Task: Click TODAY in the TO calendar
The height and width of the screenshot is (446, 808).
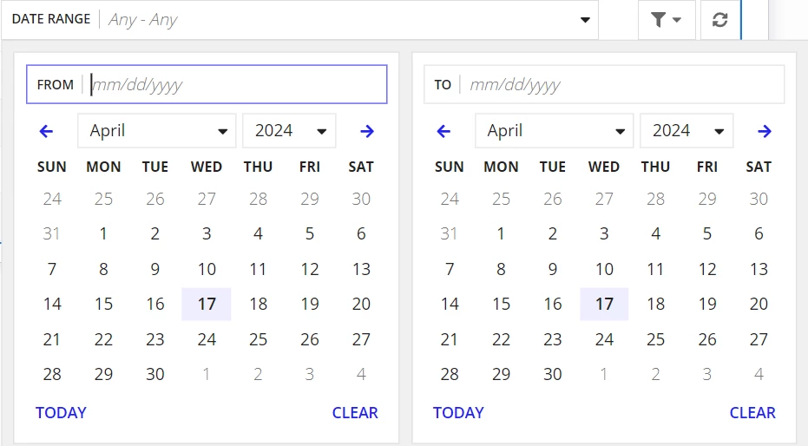Action: pos(458,412)
